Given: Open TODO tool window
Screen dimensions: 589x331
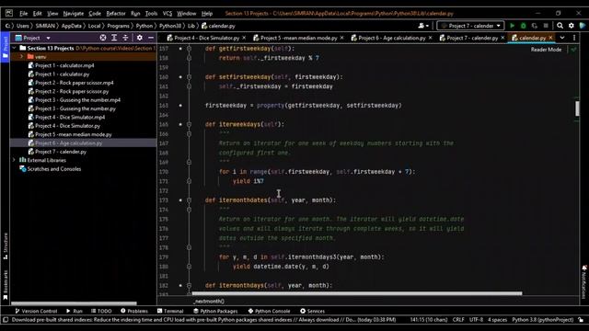Looking at the screenshot, I should (101, 311).
